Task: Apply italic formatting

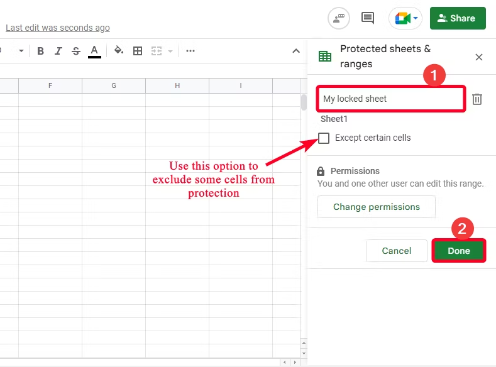Action: 58,51
